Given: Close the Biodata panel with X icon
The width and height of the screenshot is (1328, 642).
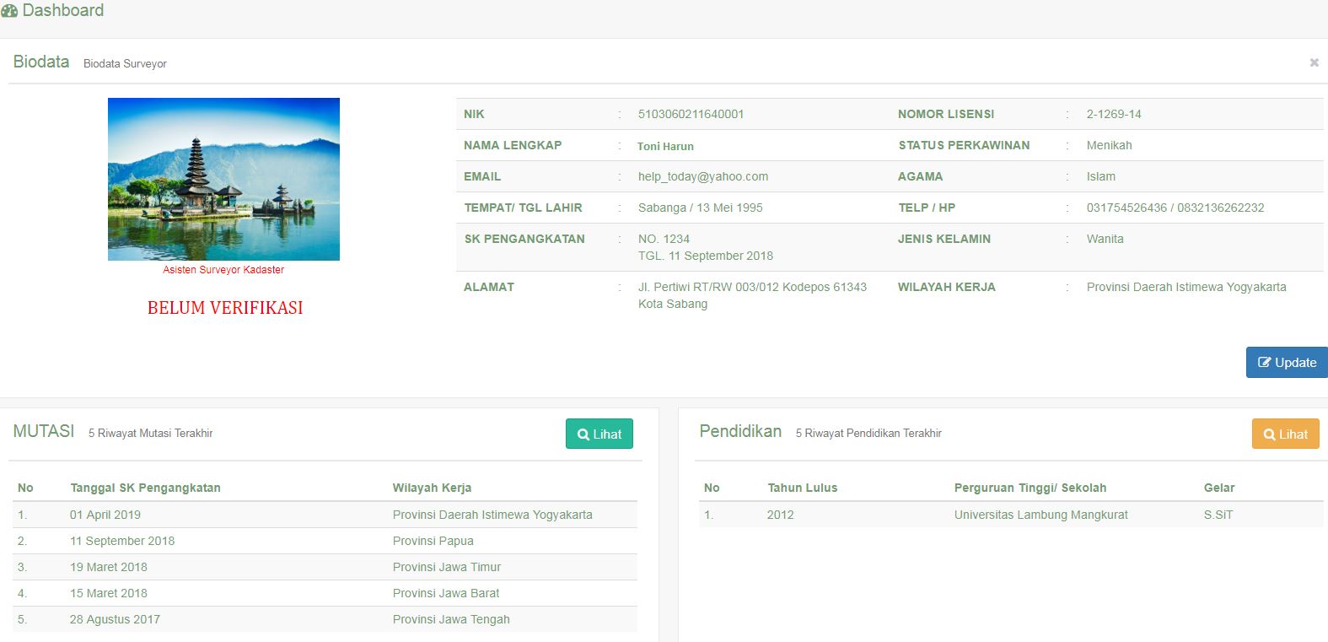Looking at the screenshot, I should (x=1314, y=62).
